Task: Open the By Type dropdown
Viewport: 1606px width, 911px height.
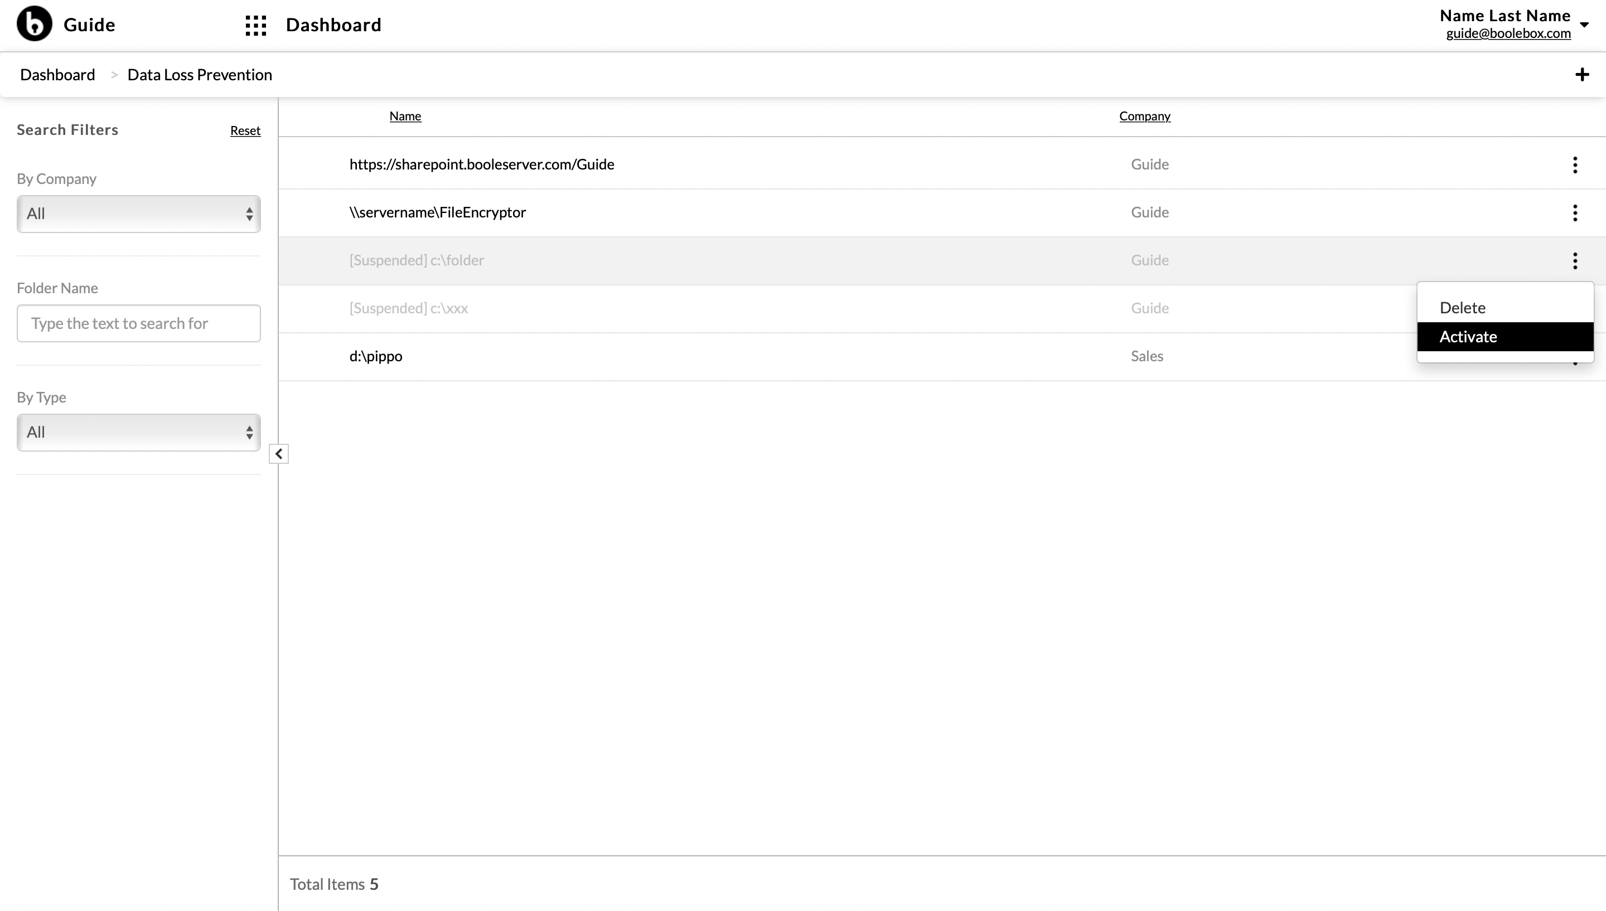Action: (x=139, y=432)
